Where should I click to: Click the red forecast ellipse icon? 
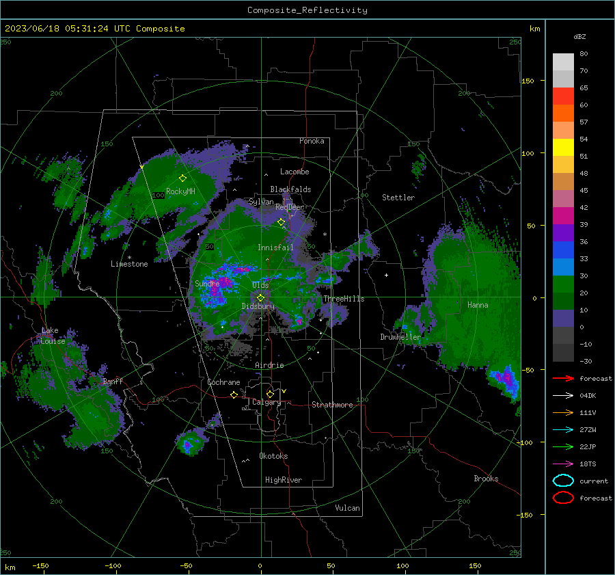[x=563, y=498]
